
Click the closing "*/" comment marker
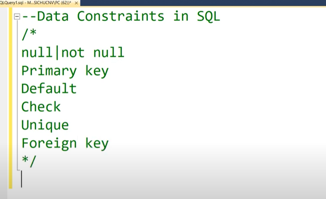[x=29, y=161]
